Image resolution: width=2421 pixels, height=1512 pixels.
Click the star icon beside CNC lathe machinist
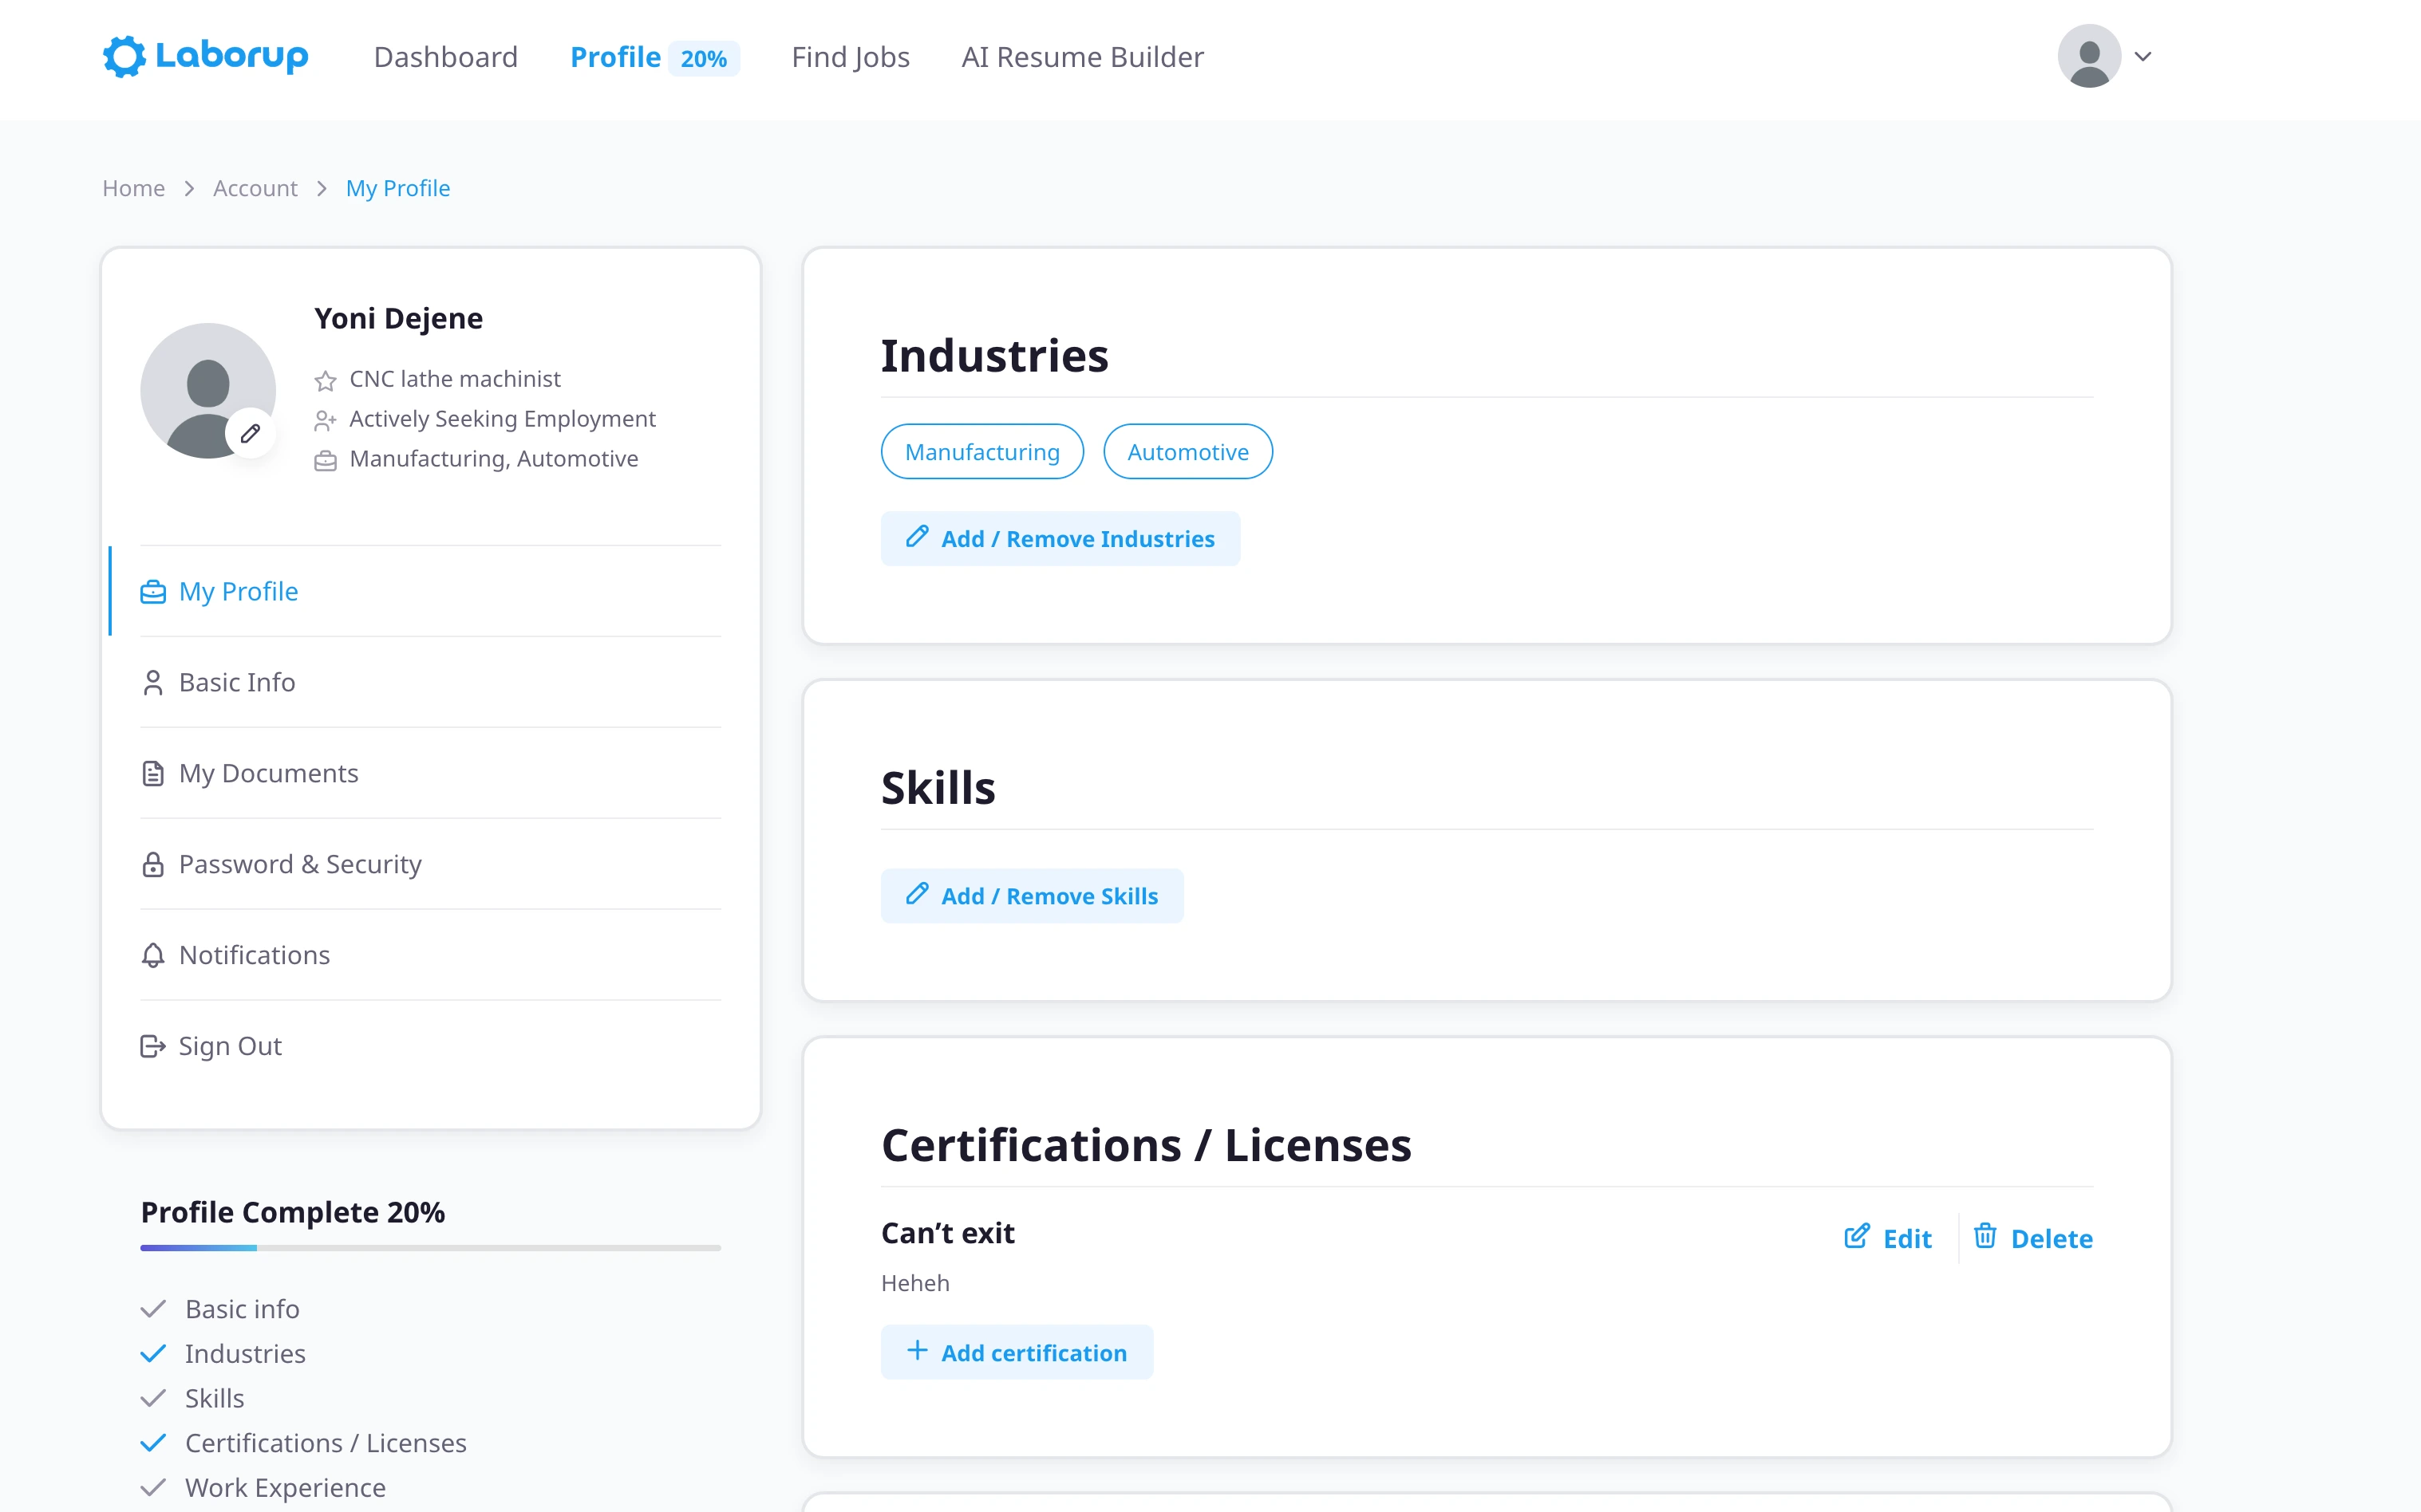[325, 380]
